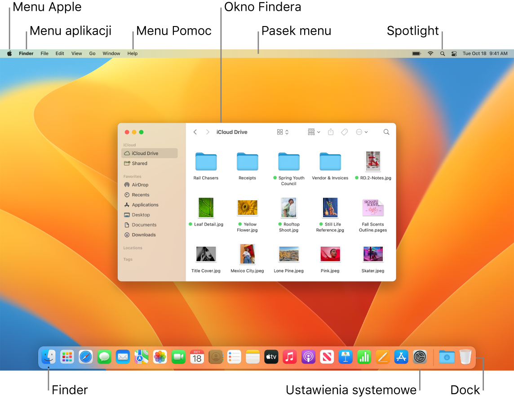This screenshot has width=514, height=399.
Task: Open Recents from the Favorites section
Action: coord(140,195)
